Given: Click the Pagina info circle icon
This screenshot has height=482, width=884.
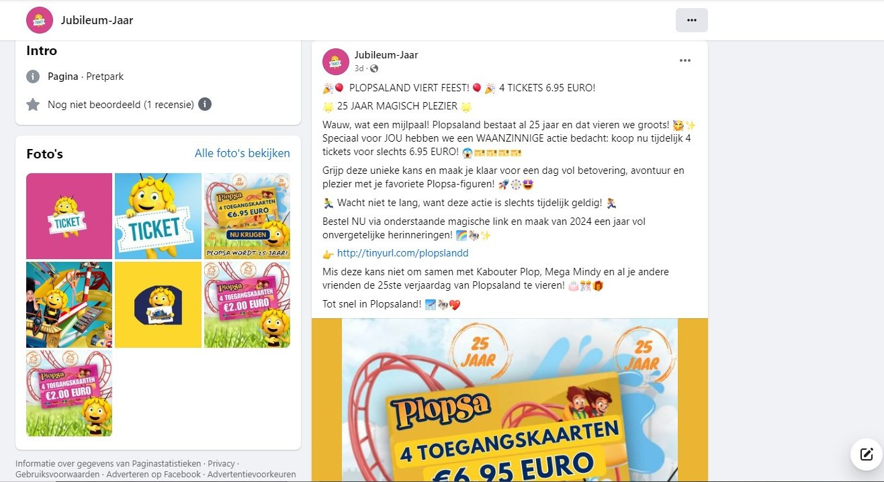Looking at the screenshot, I should coord(33,77).
